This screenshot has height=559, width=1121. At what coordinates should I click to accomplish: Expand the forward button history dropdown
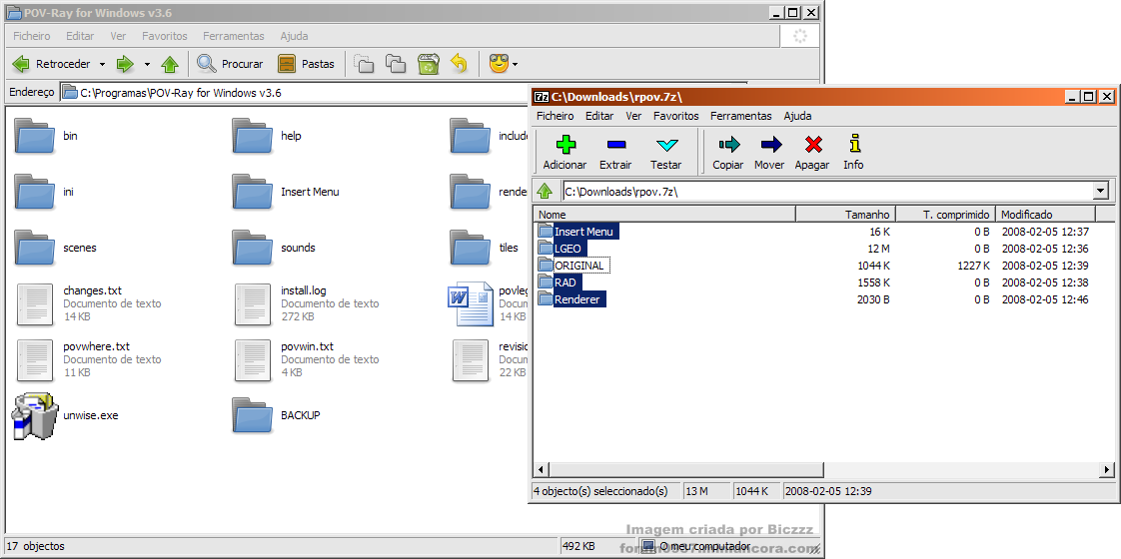point(147,64)
